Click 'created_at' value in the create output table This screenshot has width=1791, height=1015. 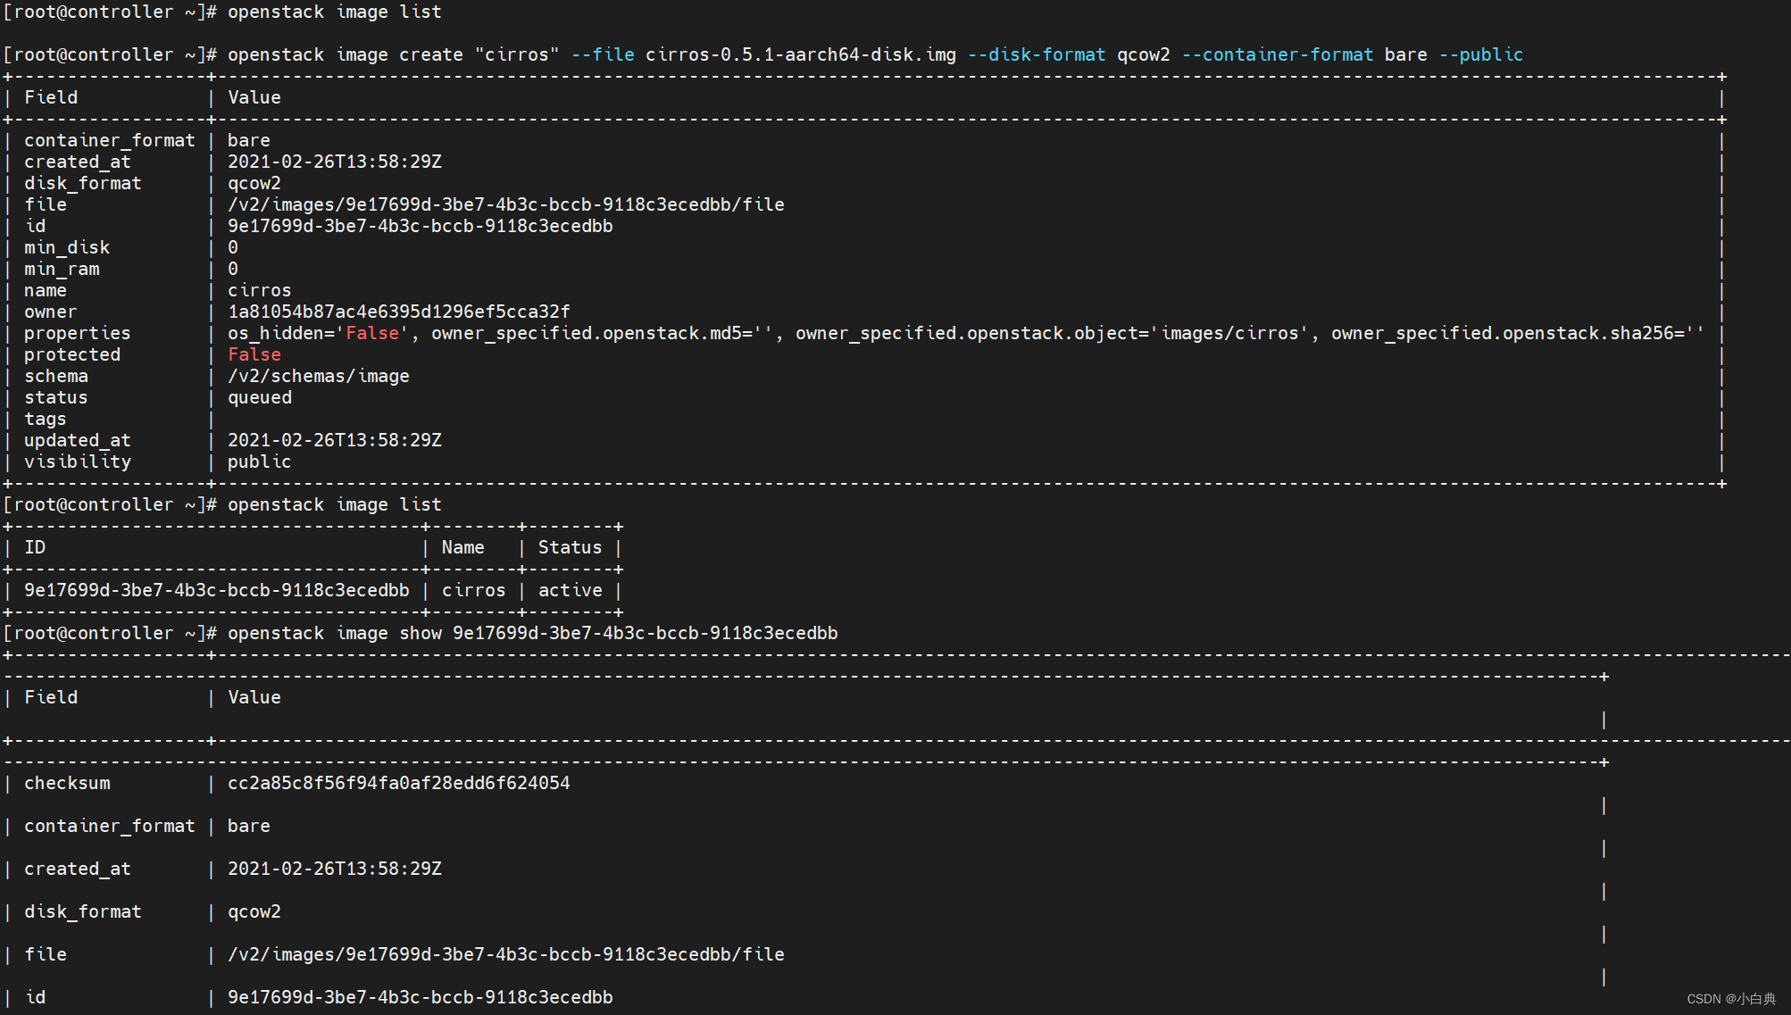click(x=335, y=162)
